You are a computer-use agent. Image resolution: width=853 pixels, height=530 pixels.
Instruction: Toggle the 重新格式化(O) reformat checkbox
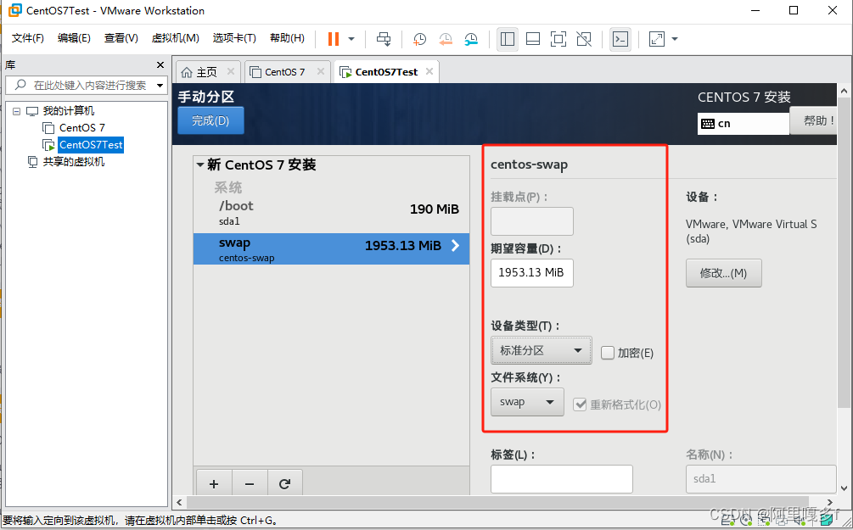[581, 404]
